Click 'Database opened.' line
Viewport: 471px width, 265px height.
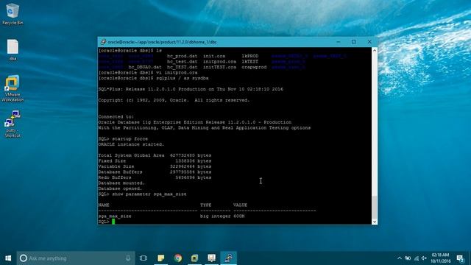click(x=120, y=188)
